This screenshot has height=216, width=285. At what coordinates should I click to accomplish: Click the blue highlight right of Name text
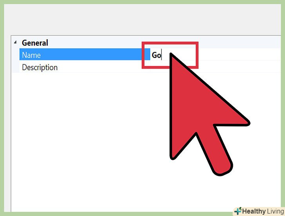pos(91,54)
